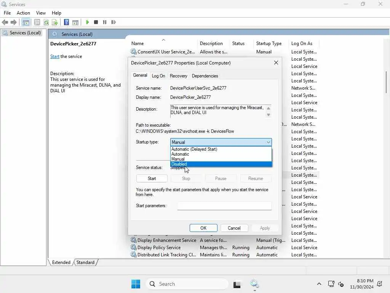The height and width of the screenshot is (293, 390).
Task: Open the View menu
Action: [x=41, y=13]
